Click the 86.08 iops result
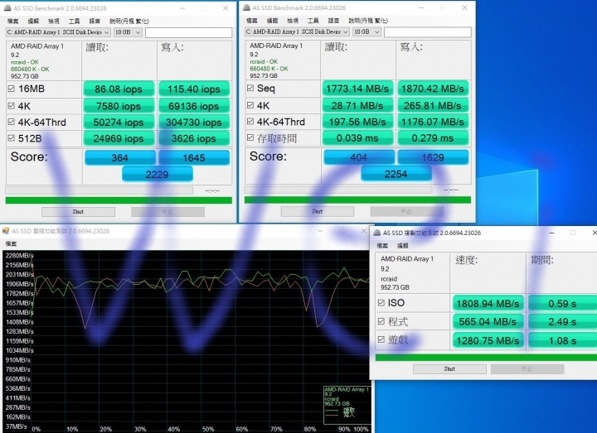Screen dimensions: 597x433 (x=119, y=89)
